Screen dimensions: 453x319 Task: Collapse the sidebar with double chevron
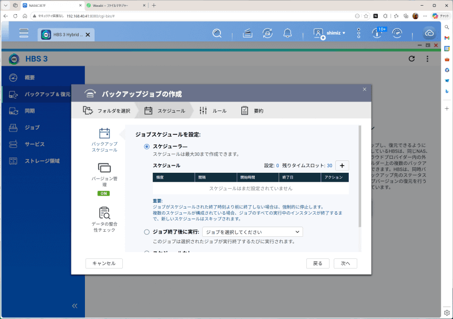point(75,306)
